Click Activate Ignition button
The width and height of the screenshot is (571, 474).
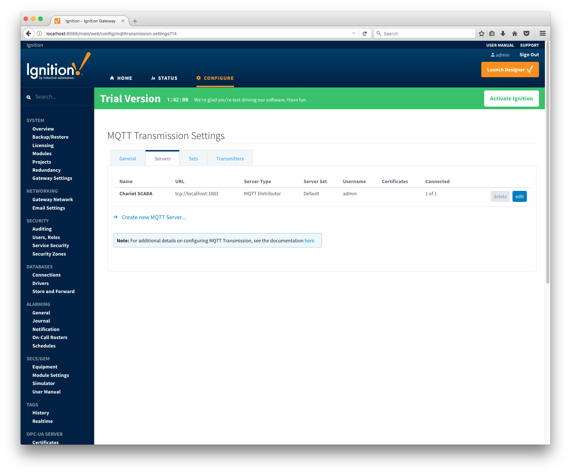[x=511, y=99]
